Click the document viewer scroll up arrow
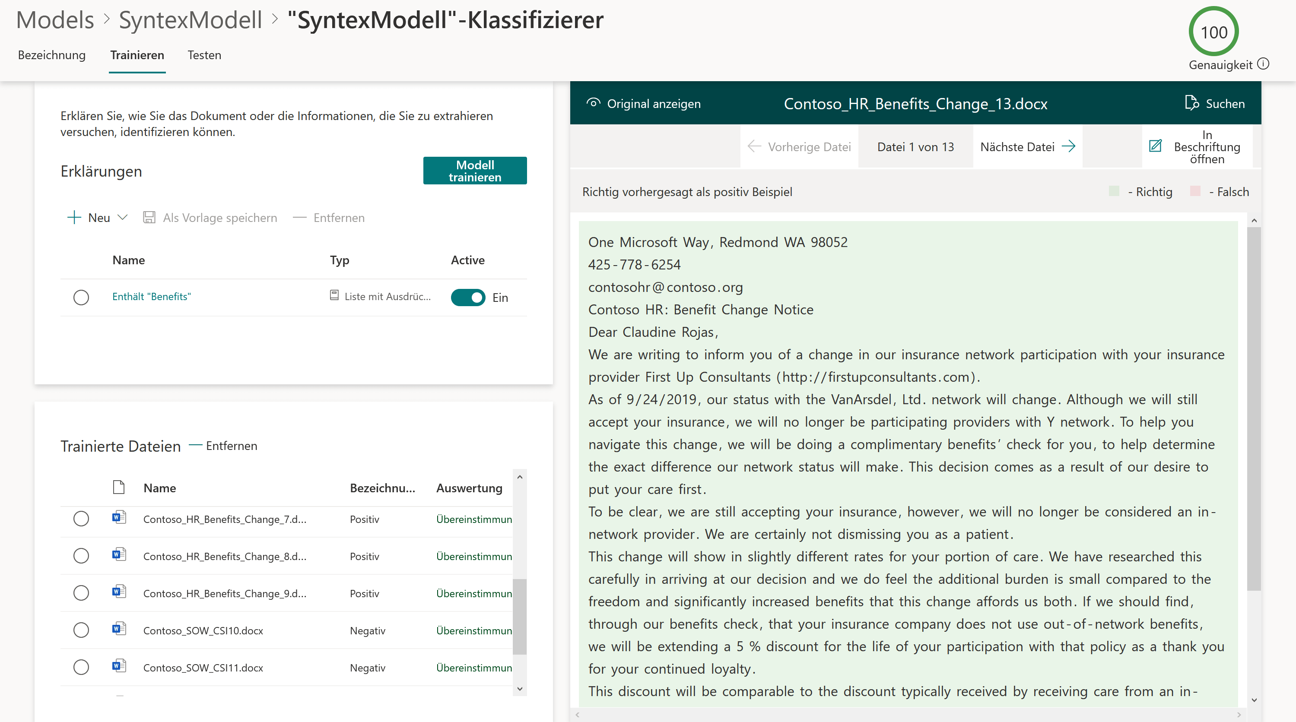 pos(1254,220)
